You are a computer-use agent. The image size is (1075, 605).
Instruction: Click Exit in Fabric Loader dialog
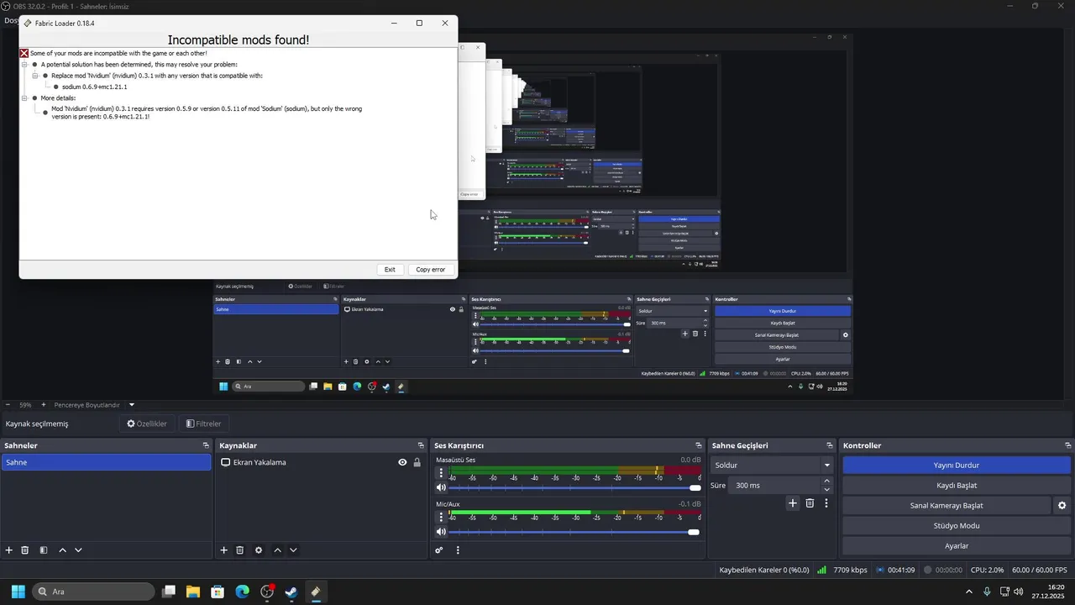(390, 270)
